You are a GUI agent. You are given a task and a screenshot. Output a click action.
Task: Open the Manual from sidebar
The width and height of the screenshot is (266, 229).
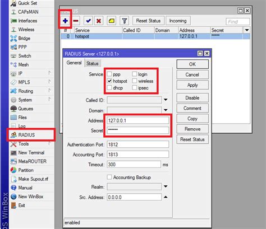click(x=25, y=188)
